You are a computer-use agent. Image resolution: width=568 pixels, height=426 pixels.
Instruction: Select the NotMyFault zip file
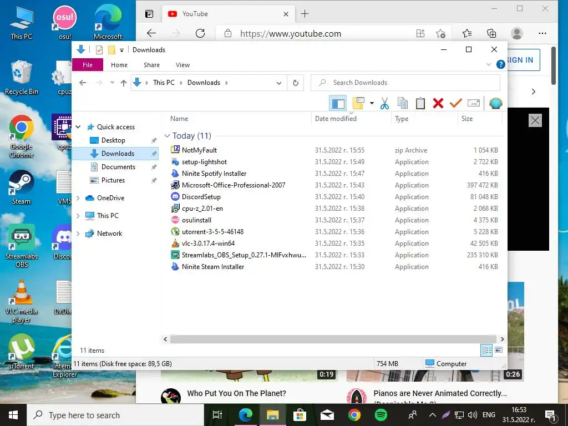199,150
